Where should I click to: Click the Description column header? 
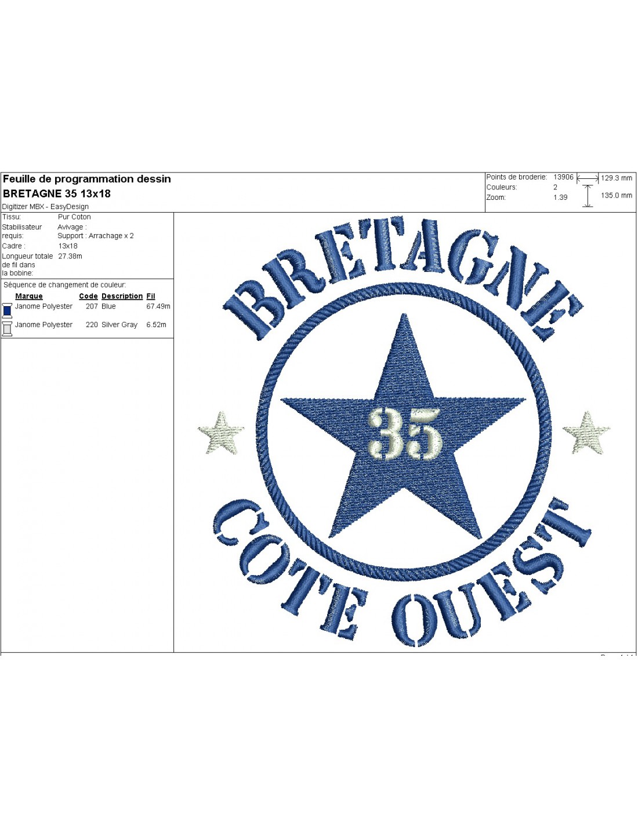(x=122, y=296)
